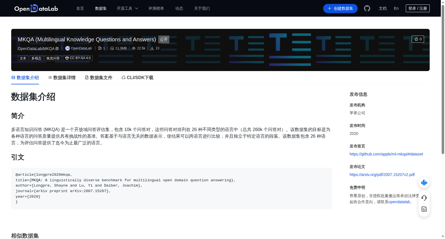
Task: Go to 首页 in navigation
Action: [80, 8]
